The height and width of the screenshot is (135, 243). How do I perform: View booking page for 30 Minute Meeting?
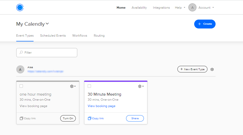coord(101,106)
